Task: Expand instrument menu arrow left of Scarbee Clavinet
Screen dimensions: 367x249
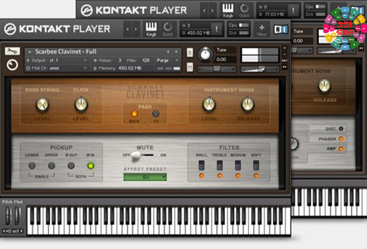Action: coord(29,51)
